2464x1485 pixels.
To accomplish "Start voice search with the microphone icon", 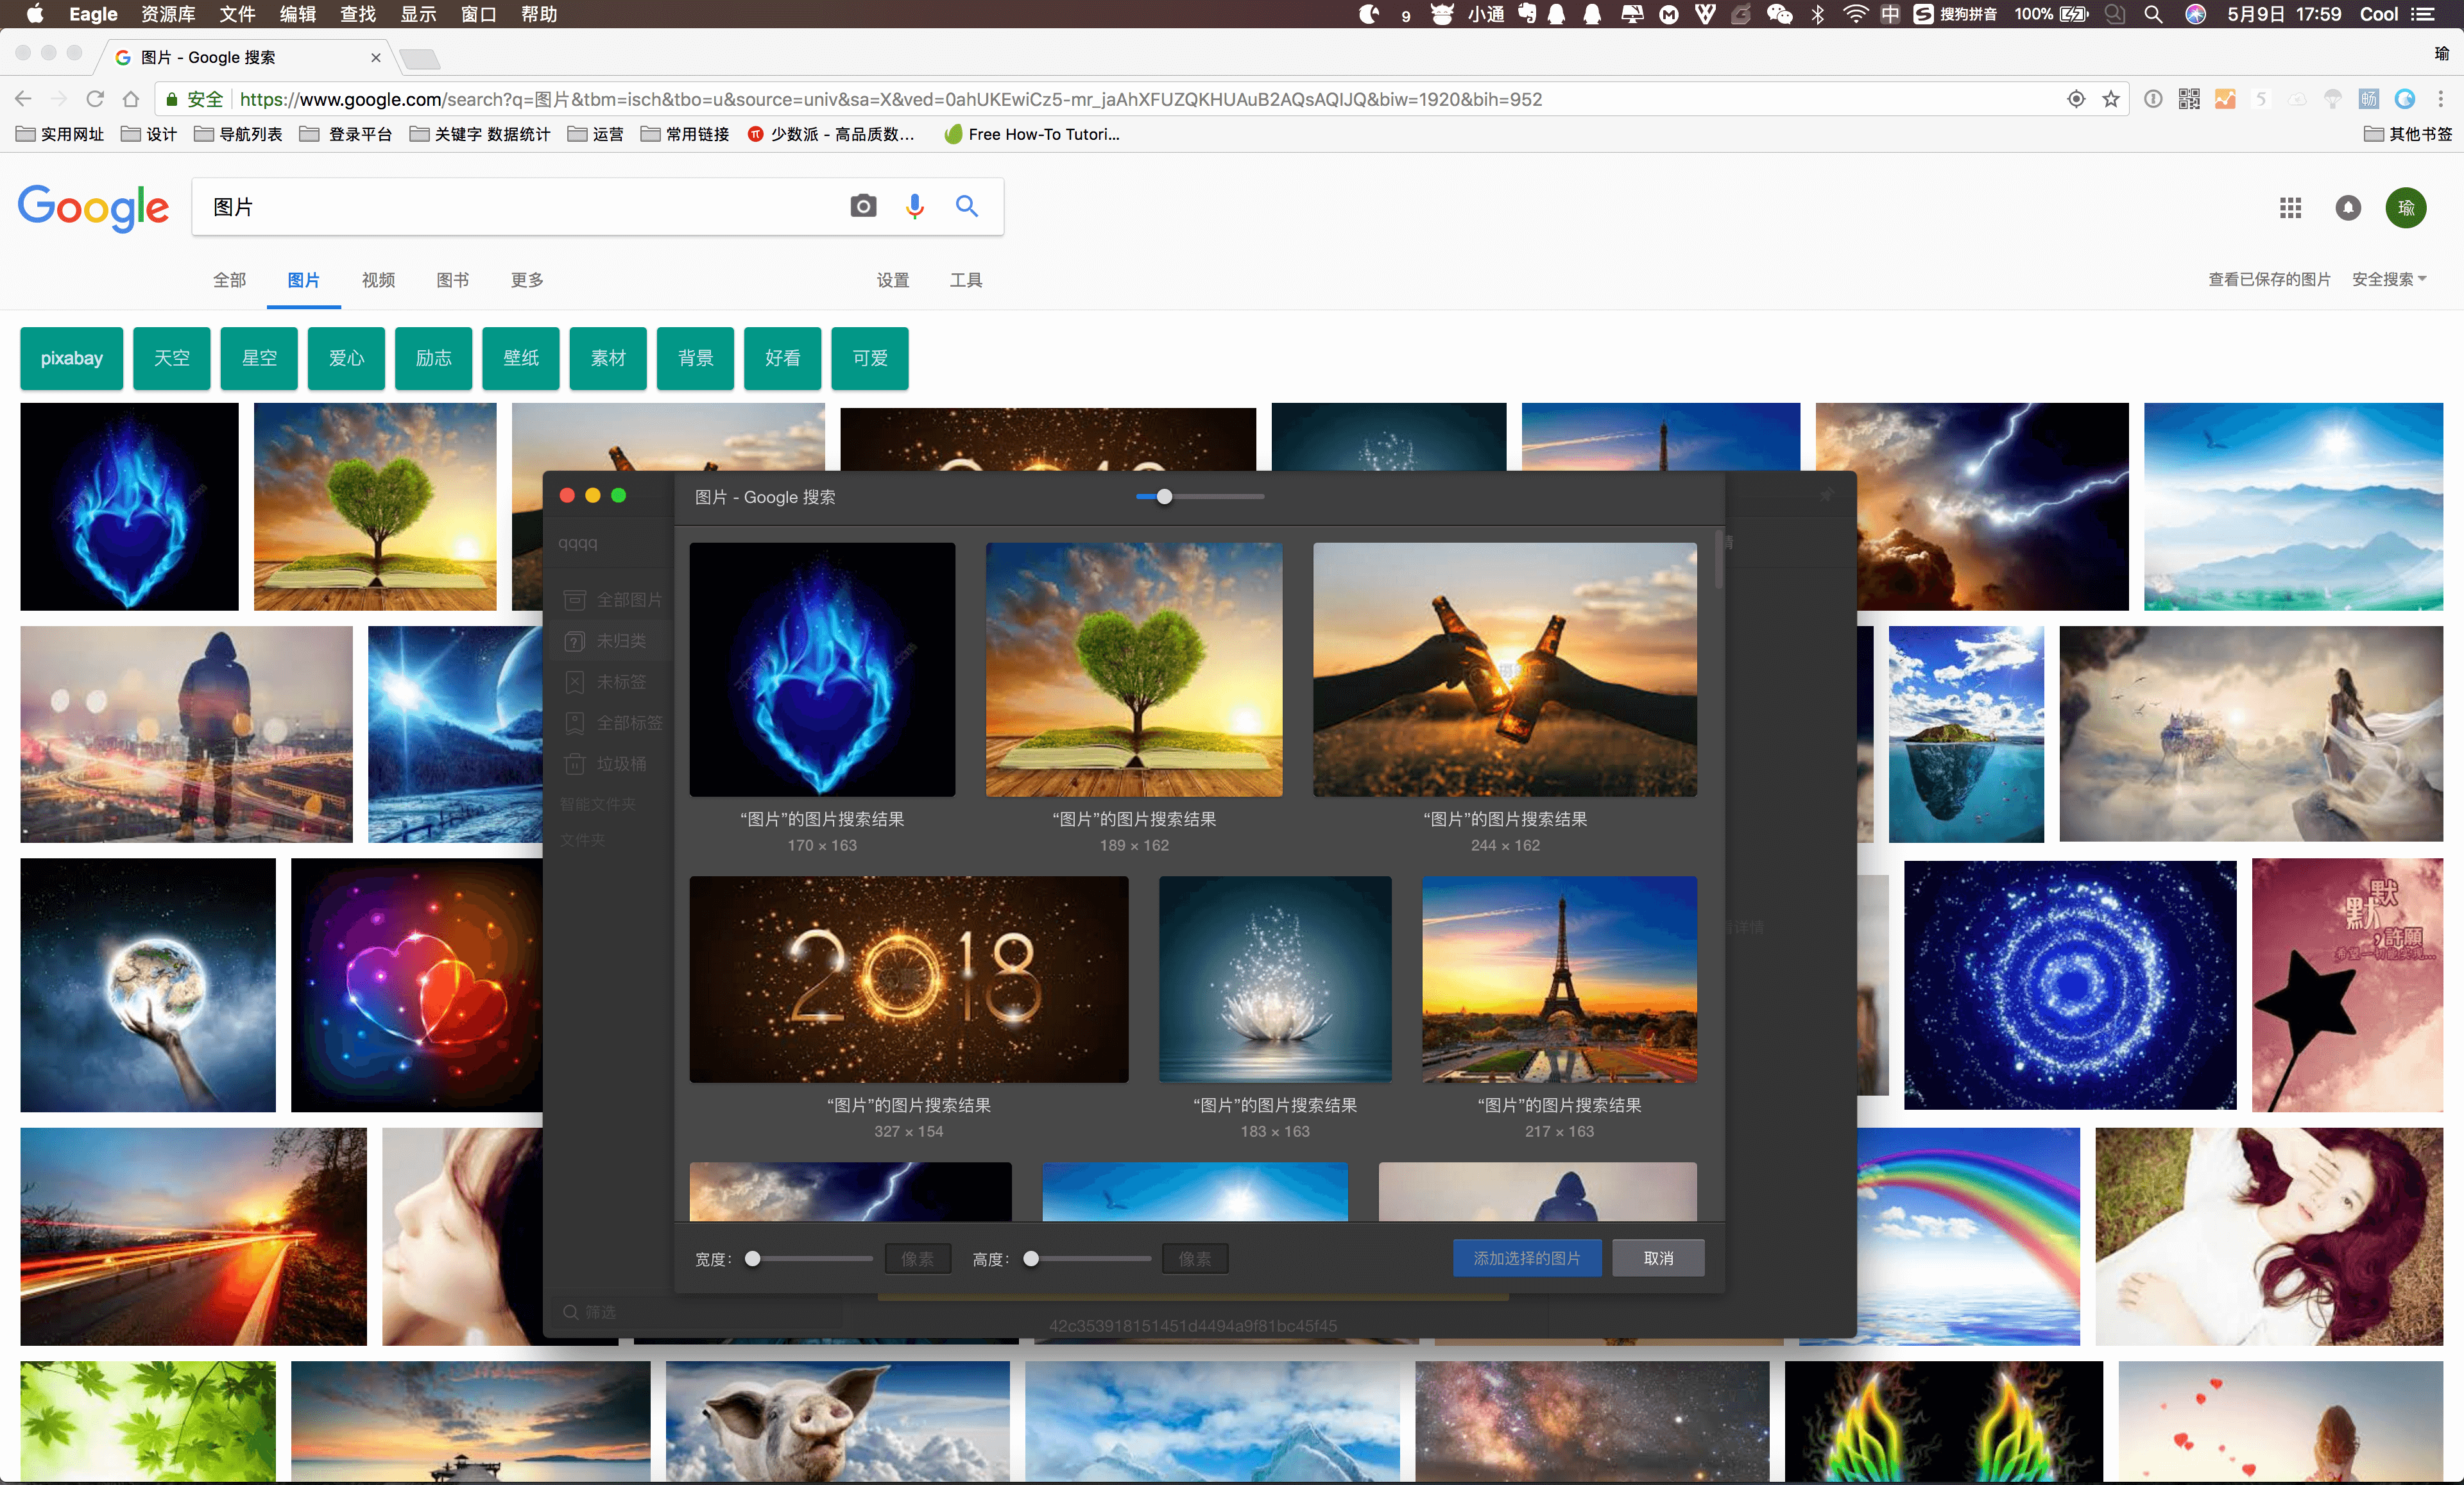I will [914, 206].
